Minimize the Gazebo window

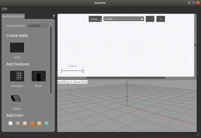coord(189,3)
